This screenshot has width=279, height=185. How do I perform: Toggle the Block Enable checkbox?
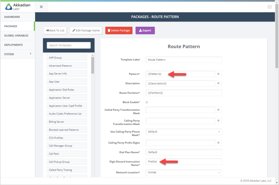147,102
